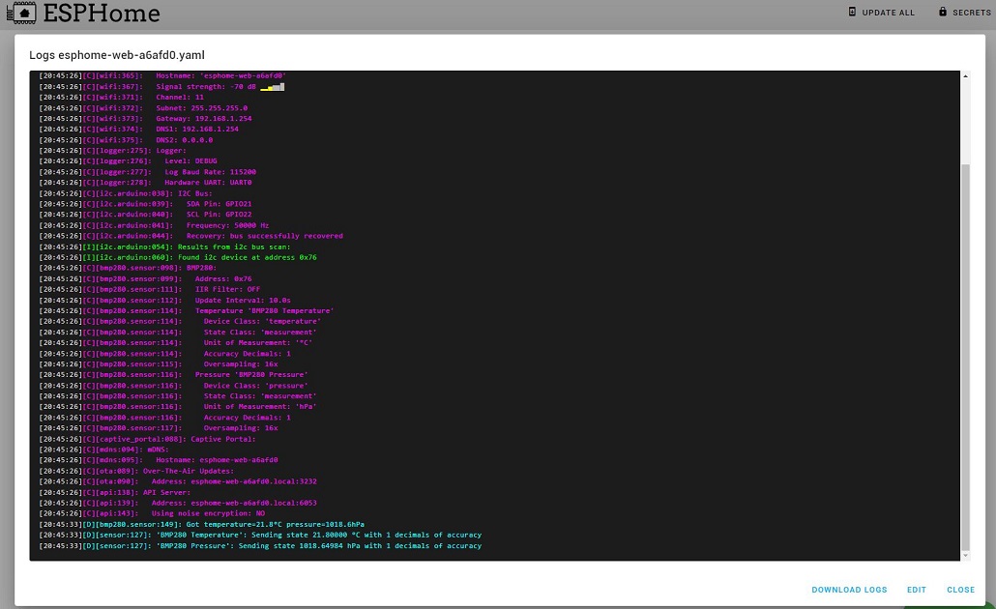Click "Unit of Measurement: 'hPa'" line
The image size is (996, 609).
(178, 407)
